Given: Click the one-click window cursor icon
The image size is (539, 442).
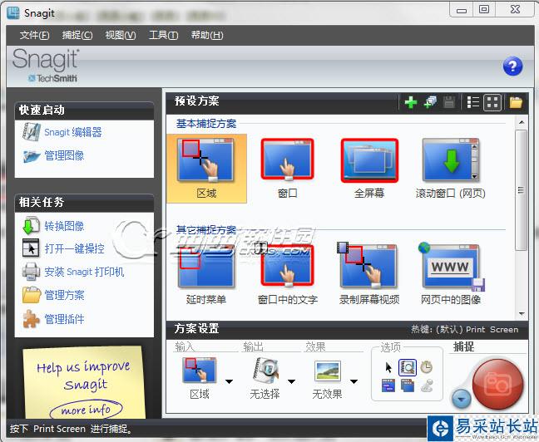Looking at the screenshot, I should click(x=31, y=248).
